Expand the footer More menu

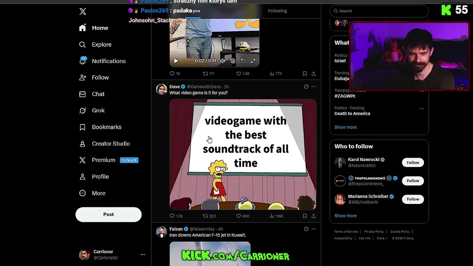pos(382,238)
